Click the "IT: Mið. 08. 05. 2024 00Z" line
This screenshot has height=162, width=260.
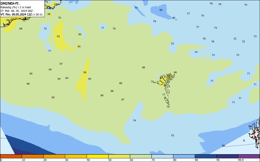tap(17, 11)
